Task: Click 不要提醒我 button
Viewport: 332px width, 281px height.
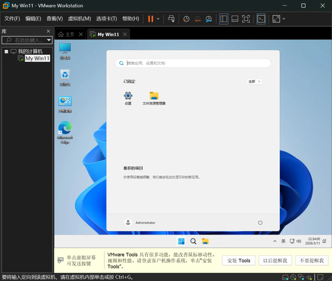Action: (312, 260)
